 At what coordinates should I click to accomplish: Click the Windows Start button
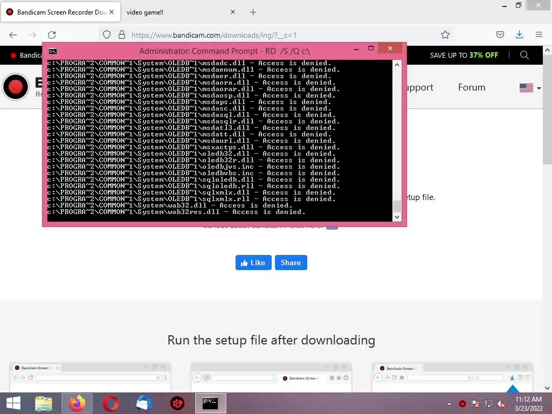point(13,403)
